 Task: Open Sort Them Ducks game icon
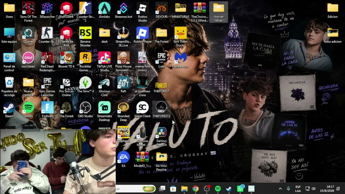(x=180, y=37)
